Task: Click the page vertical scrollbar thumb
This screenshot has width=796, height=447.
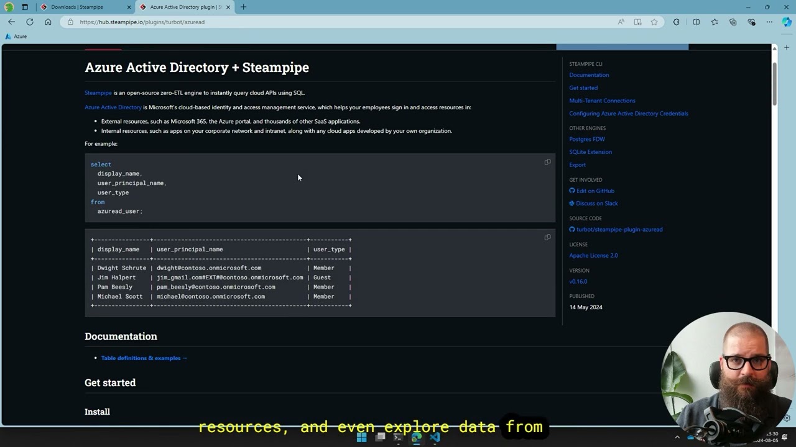Action: point(774,83)
